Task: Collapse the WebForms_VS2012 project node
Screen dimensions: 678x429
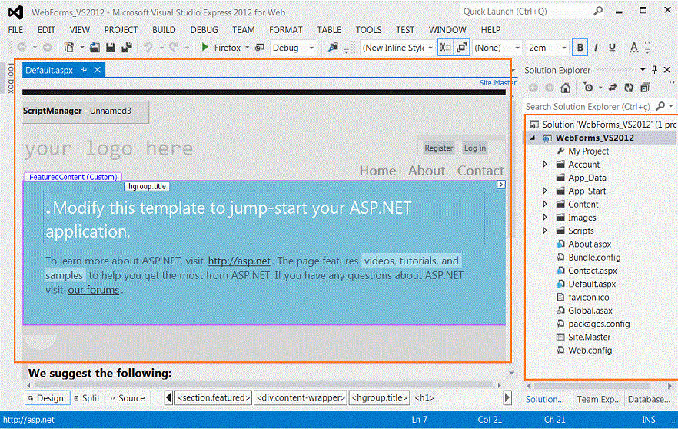Action: click(x=533, y=138)
